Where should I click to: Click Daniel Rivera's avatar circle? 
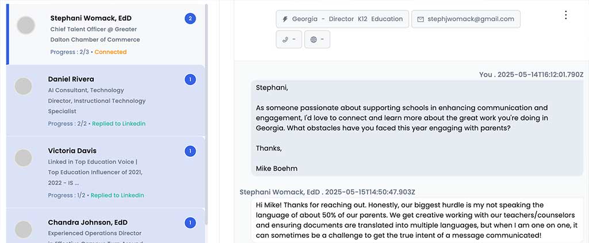pyautogui.click(x=23, y=86)
